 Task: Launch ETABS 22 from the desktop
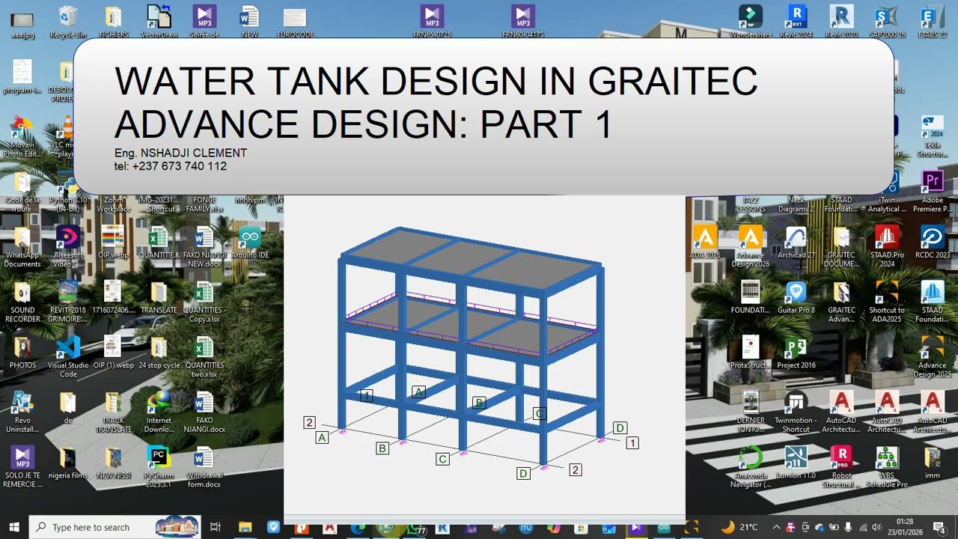pyautogui.click(x=932, y=21)
